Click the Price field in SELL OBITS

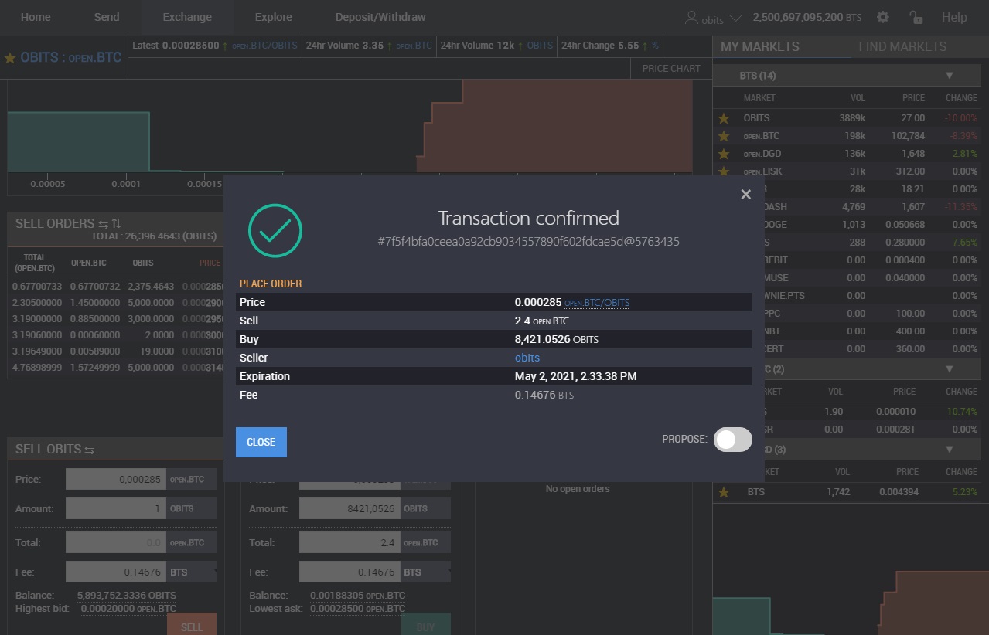tap(115, 480)
